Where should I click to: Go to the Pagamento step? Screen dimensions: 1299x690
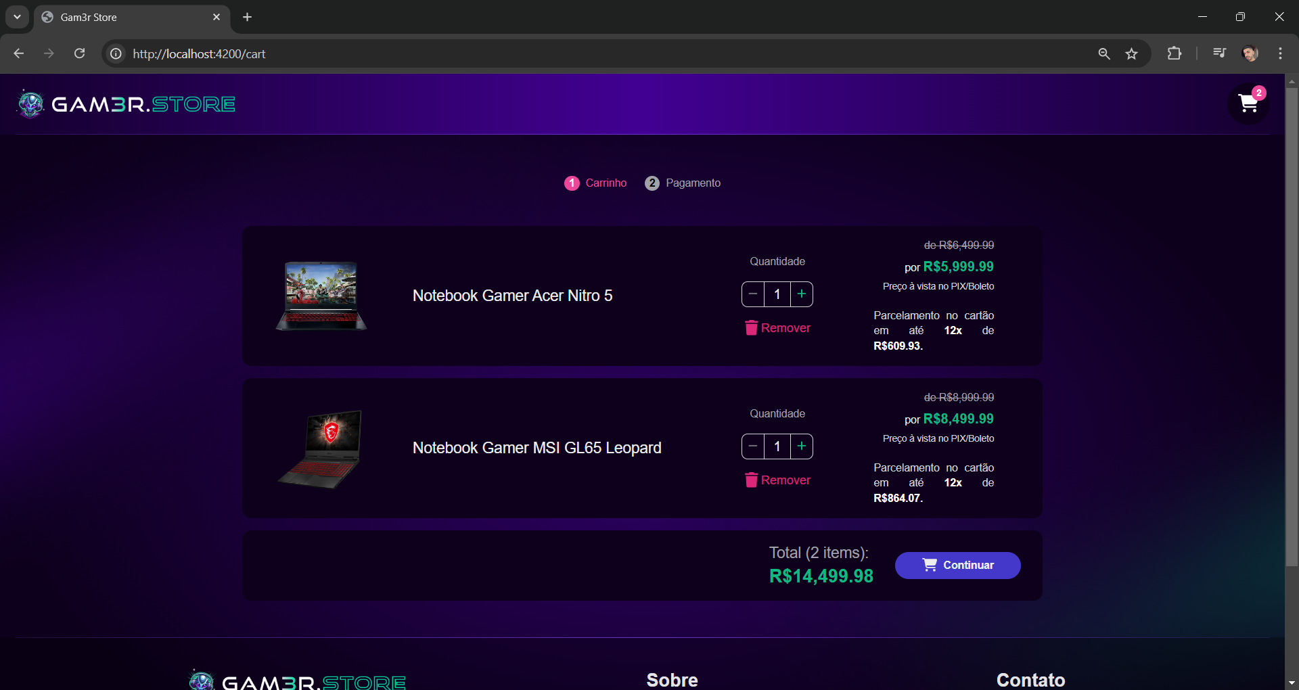coord(683,183)
